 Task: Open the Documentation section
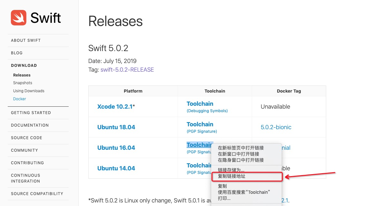coord(30,125)
